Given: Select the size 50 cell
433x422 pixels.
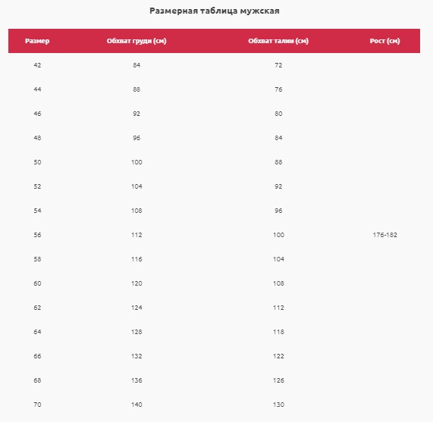Looking at the screenshot, I should click(x=37, y=162).
